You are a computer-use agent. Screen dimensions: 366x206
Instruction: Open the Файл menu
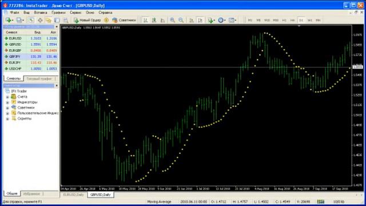coord(14,13)
